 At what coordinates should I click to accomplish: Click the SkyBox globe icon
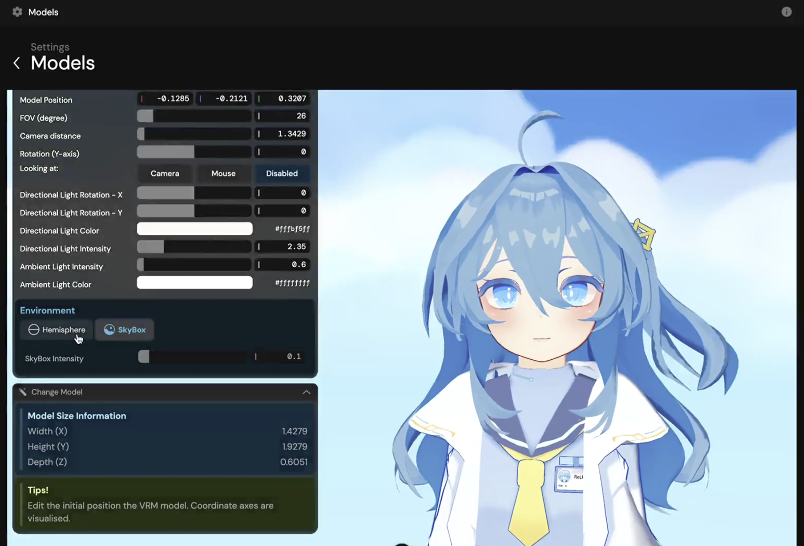(x=109, y=330)
